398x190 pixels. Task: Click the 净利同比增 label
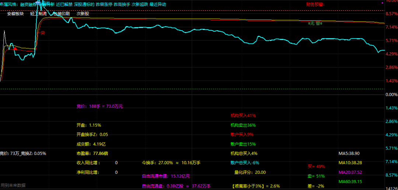coord(88,172)
